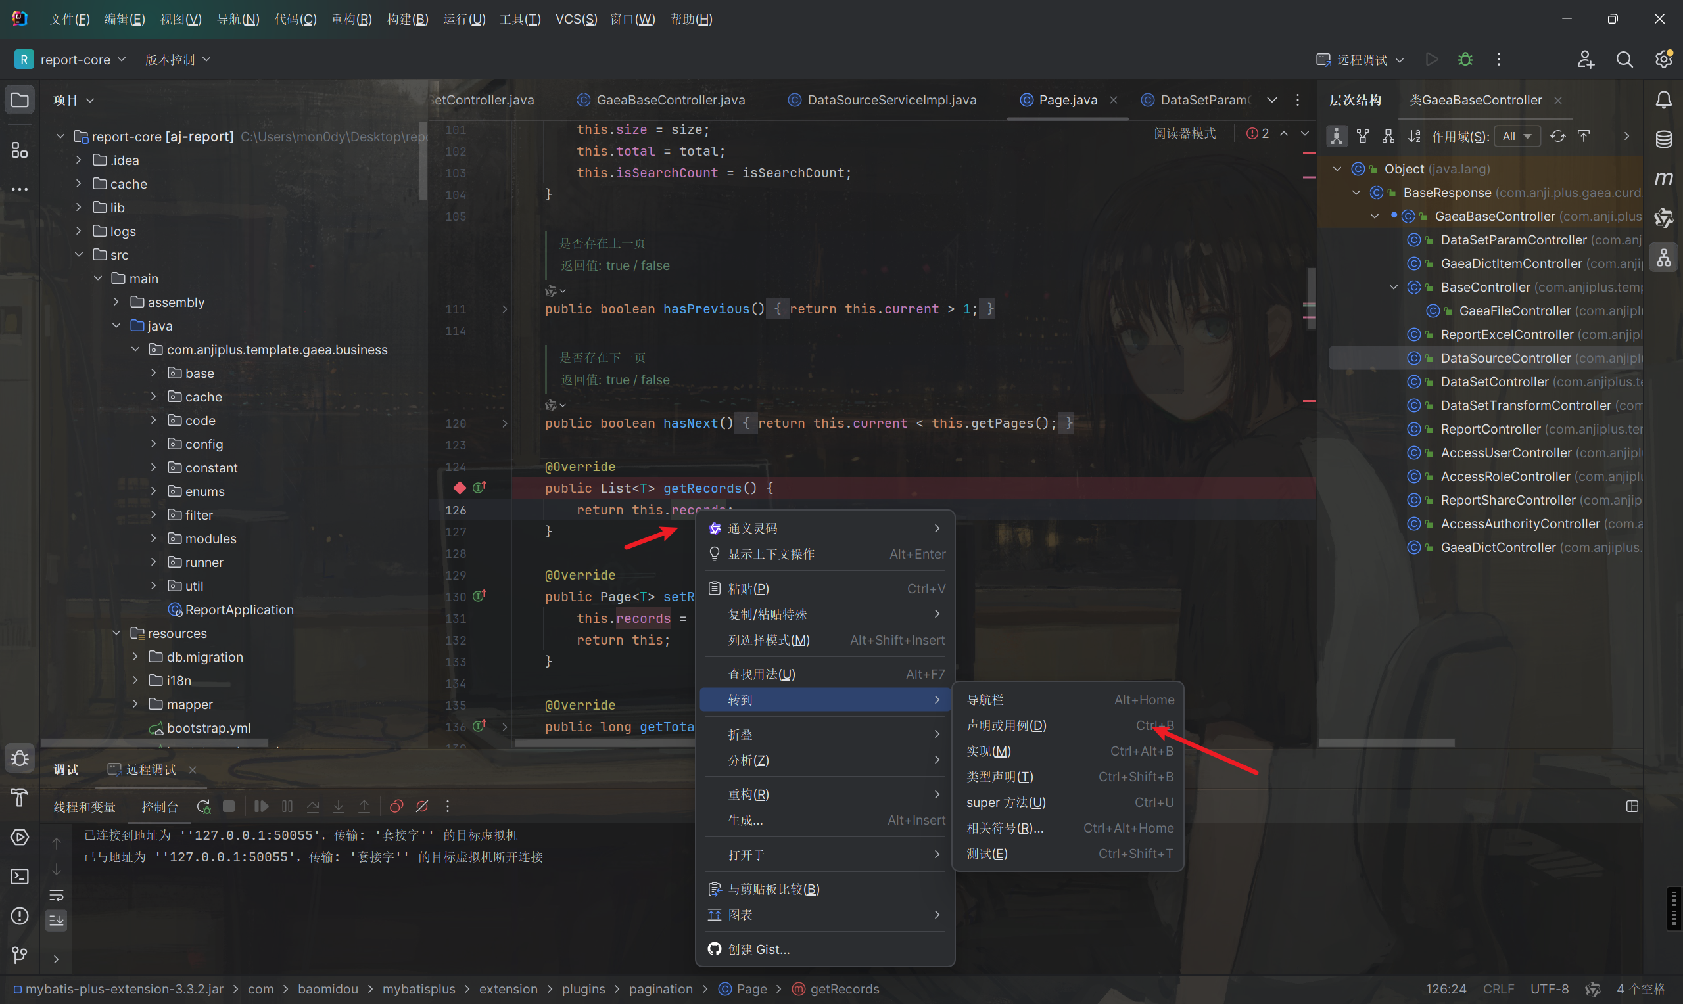Click the Git branch tool window icon
The height and width of the screenshot is (1004, 1683).
tap(20, 955)
